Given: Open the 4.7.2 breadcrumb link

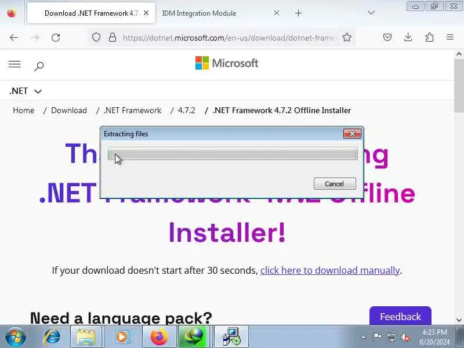Looking at the screenshot, I should tap(186, 110).
